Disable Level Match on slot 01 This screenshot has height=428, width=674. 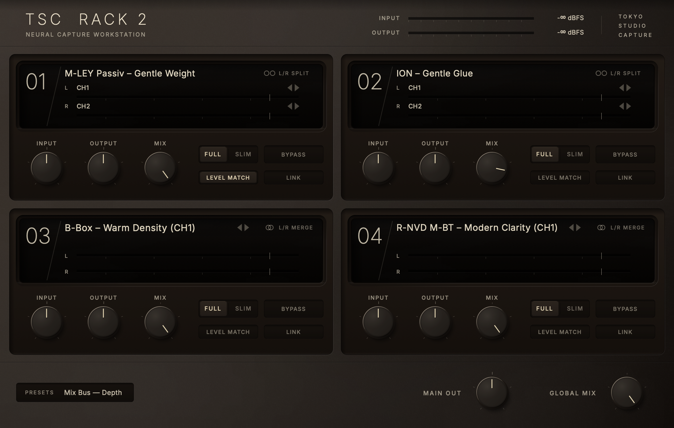click(x=228, y=177)
